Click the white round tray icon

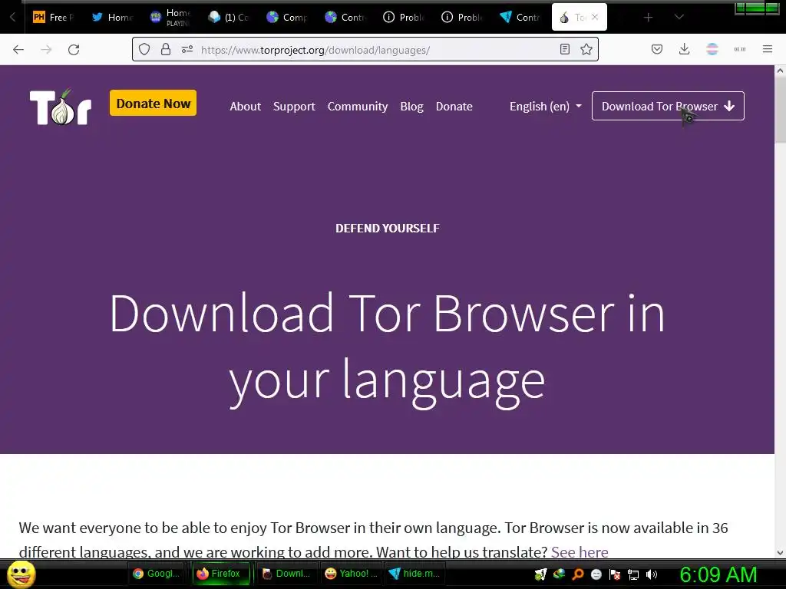(x=596, y=574)
